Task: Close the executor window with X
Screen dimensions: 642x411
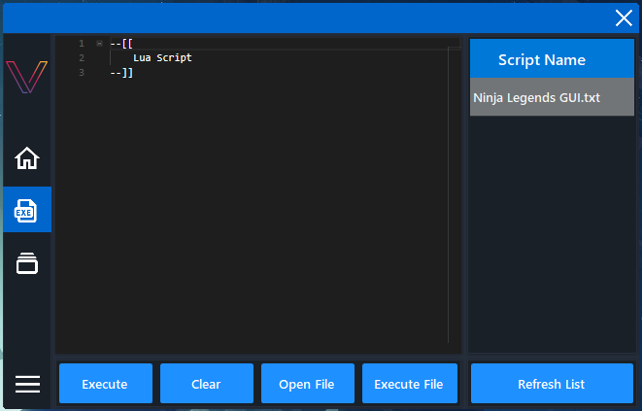Action: click(624, 18)
